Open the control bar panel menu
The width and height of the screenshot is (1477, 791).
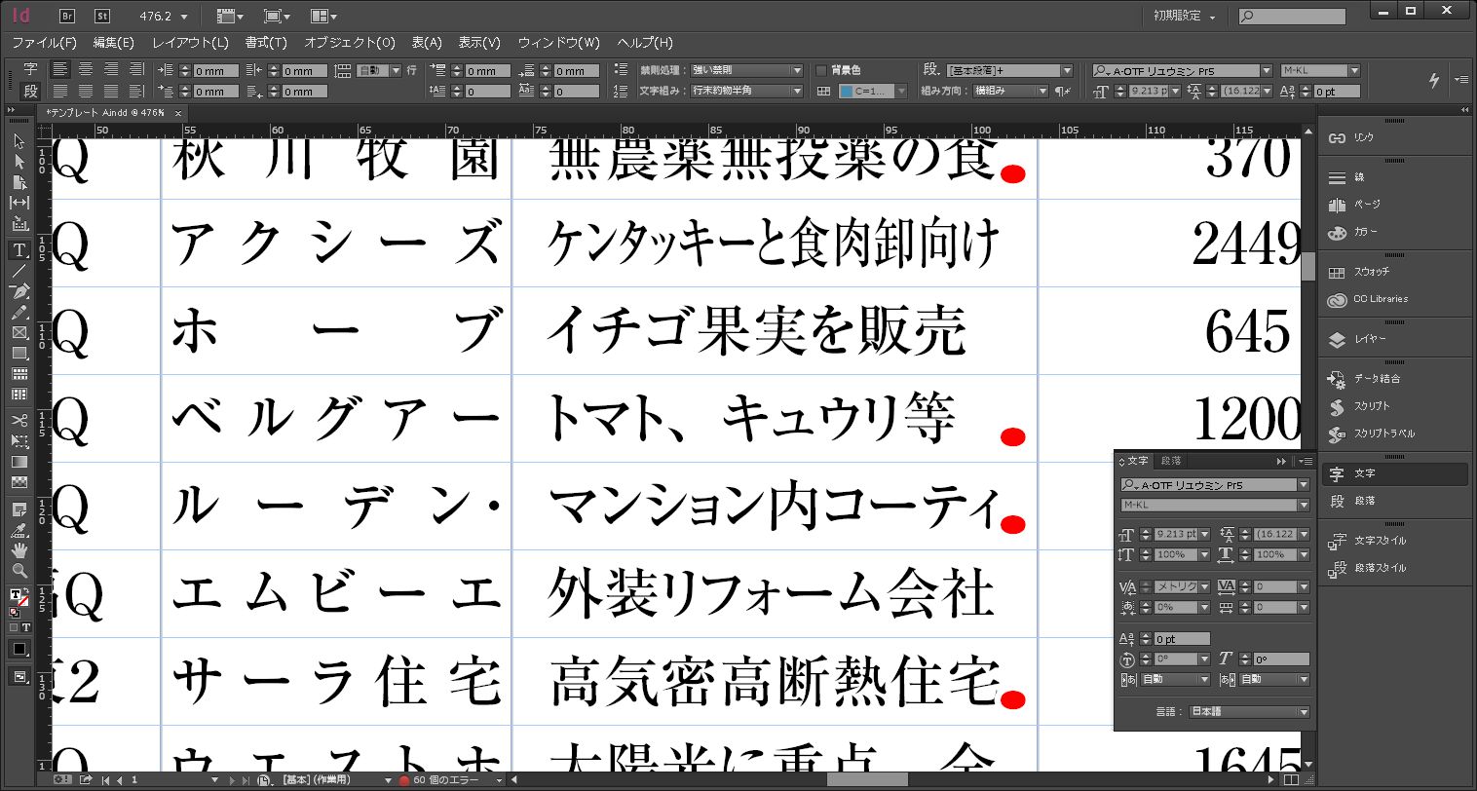(x=1460, y=80)
